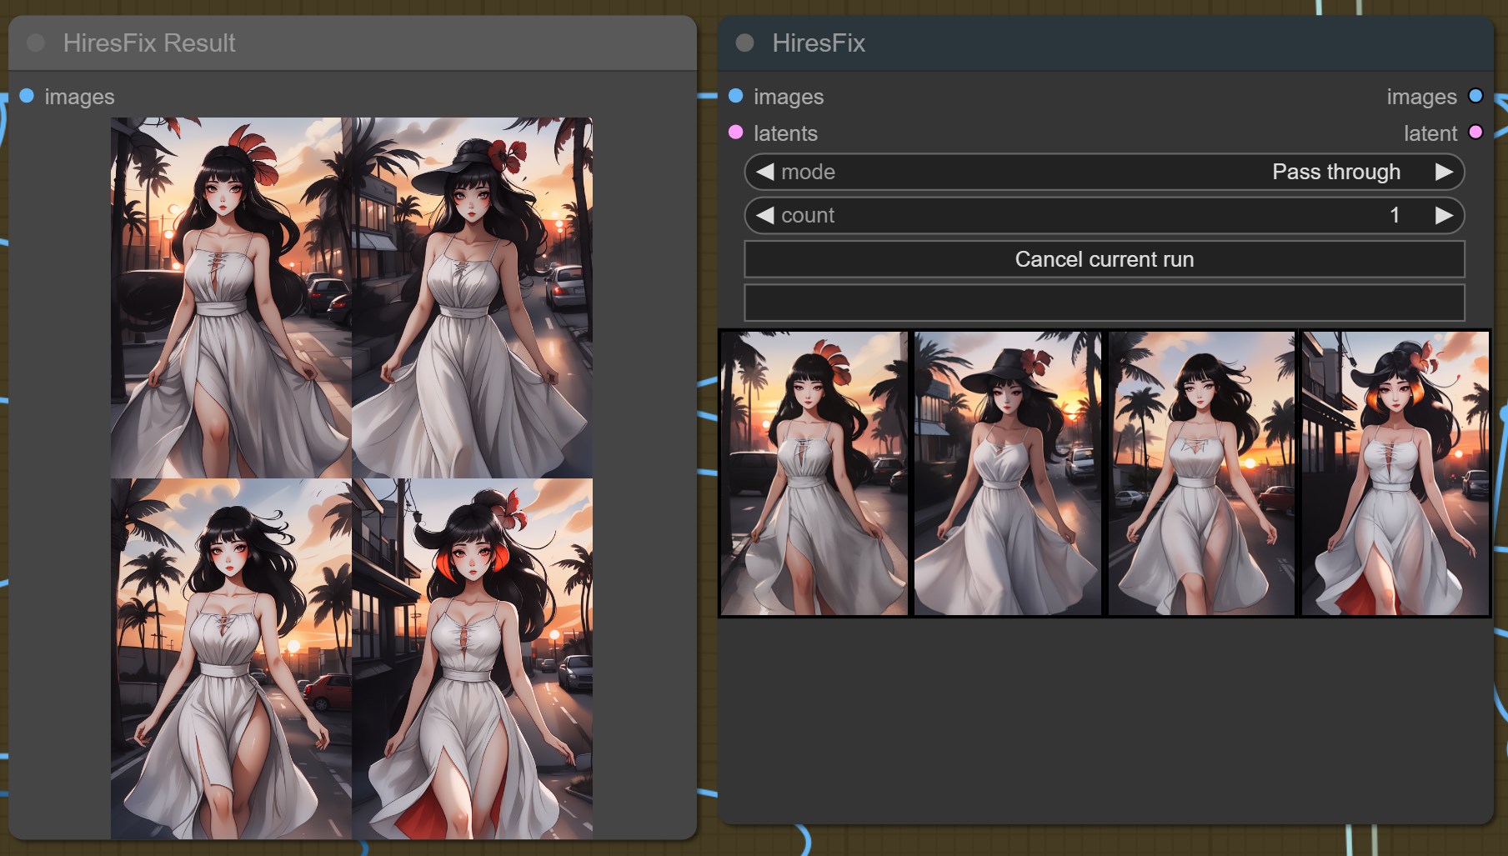Viewport: 1508px width, 856px height.
Task: Open top-left result image with red feather
Action: point(231,298)
